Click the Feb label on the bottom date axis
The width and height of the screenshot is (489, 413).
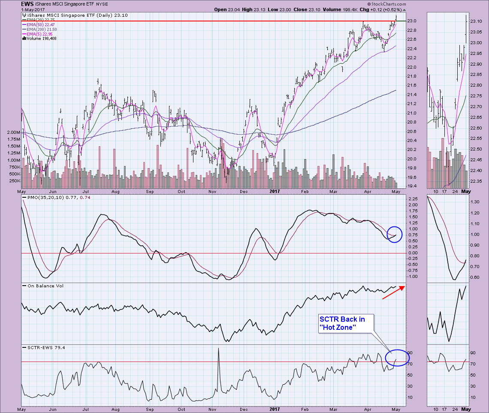305,409
